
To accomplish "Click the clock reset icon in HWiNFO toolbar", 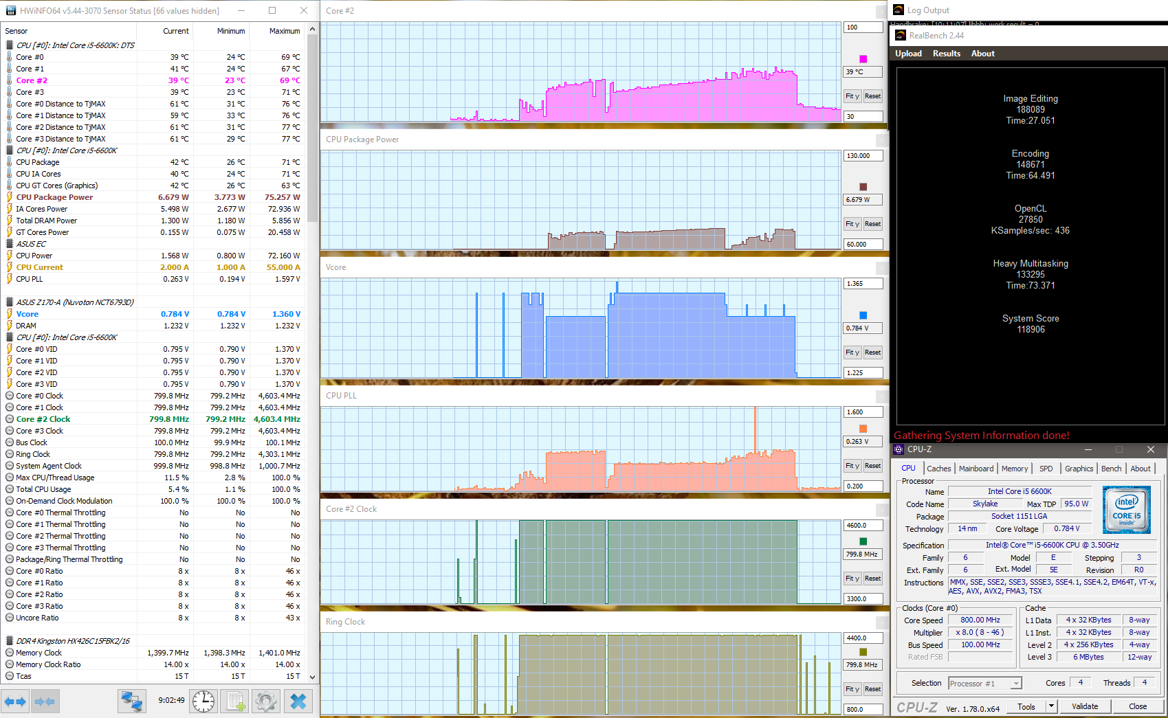I will (x=203, y=702).
